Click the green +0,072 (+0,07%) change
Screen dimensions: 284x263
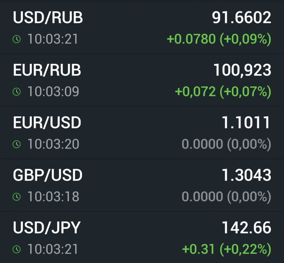tap(223, 92)
